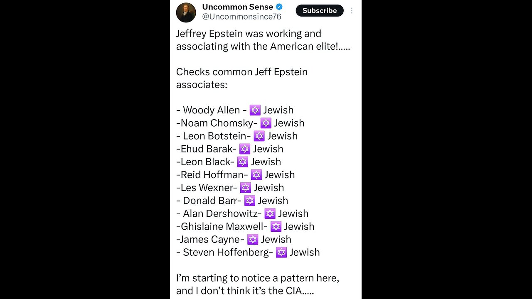
Task: Click the star emoji beside Noam Chomsky
Action: tap(266, 123)
